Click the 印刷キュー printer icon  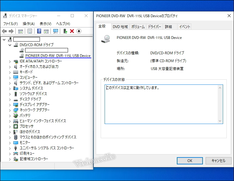tap(16, 154)
